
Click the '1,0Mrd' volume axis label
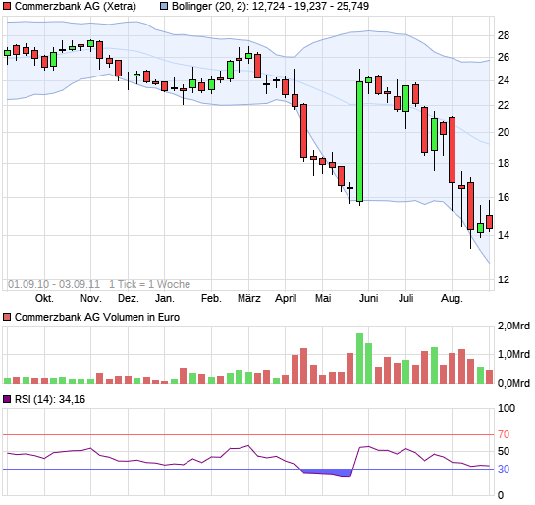point(513,354)
